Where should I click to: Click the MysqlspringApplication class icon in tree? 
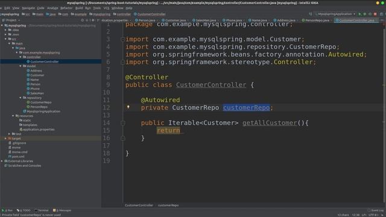[x=24, y=112]
